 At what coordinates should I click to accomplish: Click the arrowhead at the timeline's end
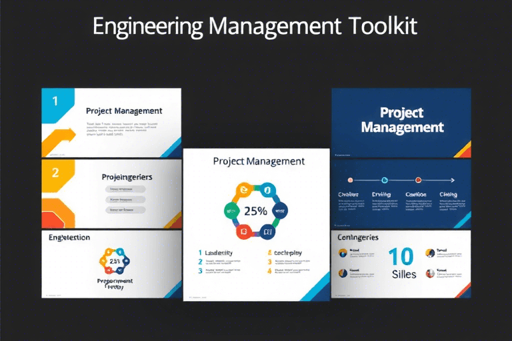click(x=453, y=180)
